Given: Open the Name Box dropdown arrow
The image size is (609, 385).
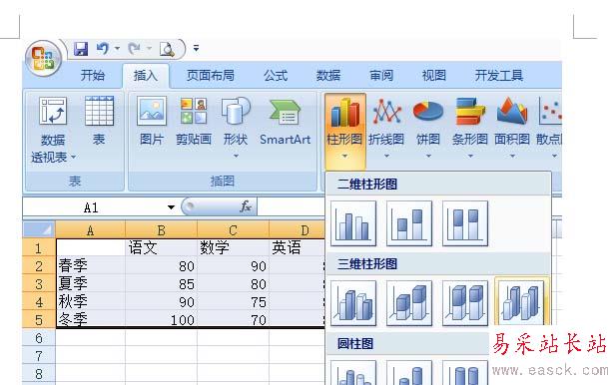Looking at the screenshot, I should pos(171,207).
